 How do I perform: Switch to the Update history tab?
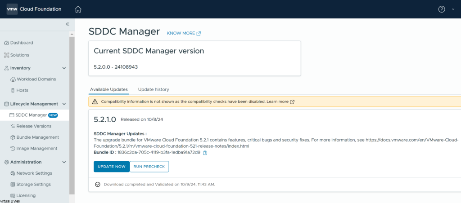(x=154, y=89)
